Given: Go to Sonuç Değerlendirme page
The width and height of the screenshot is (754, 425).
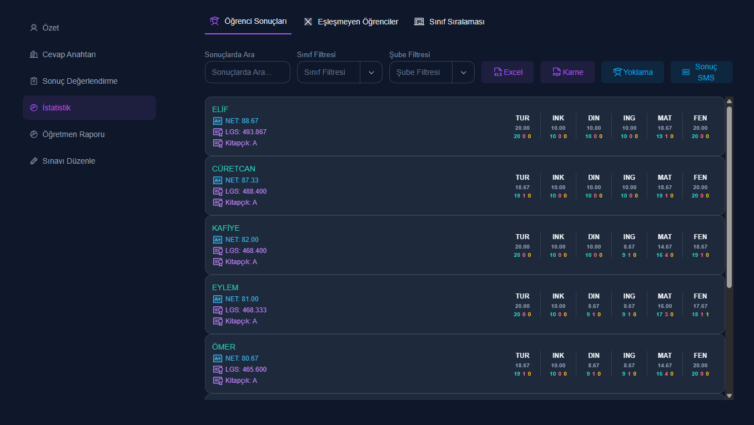Looking at the screenshot, I should click(89, 81).
